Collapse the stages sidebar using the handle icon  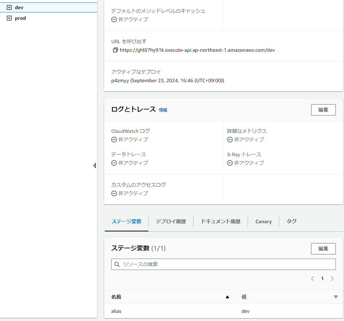[94, 165]
